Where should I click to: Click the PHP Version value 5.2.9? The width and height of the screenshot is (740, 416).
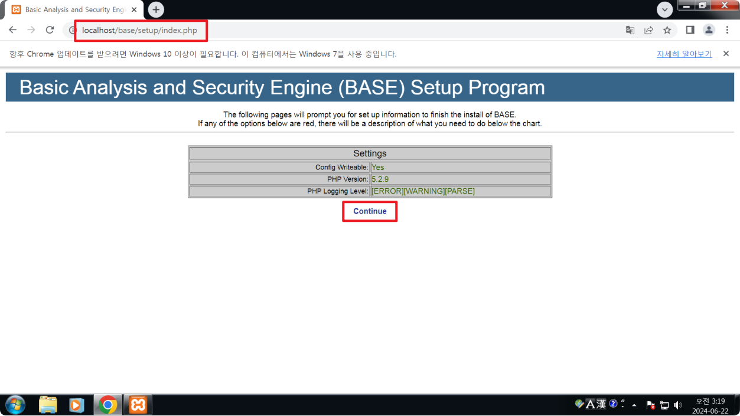(x=380, y=179)
